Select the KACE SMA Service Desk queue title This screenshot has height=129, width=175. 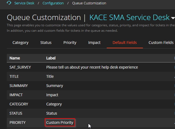tap(130, 17)
